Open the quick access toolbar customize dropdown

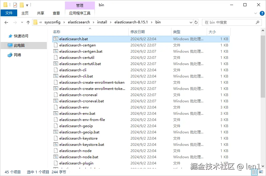[x=27, y=5]
